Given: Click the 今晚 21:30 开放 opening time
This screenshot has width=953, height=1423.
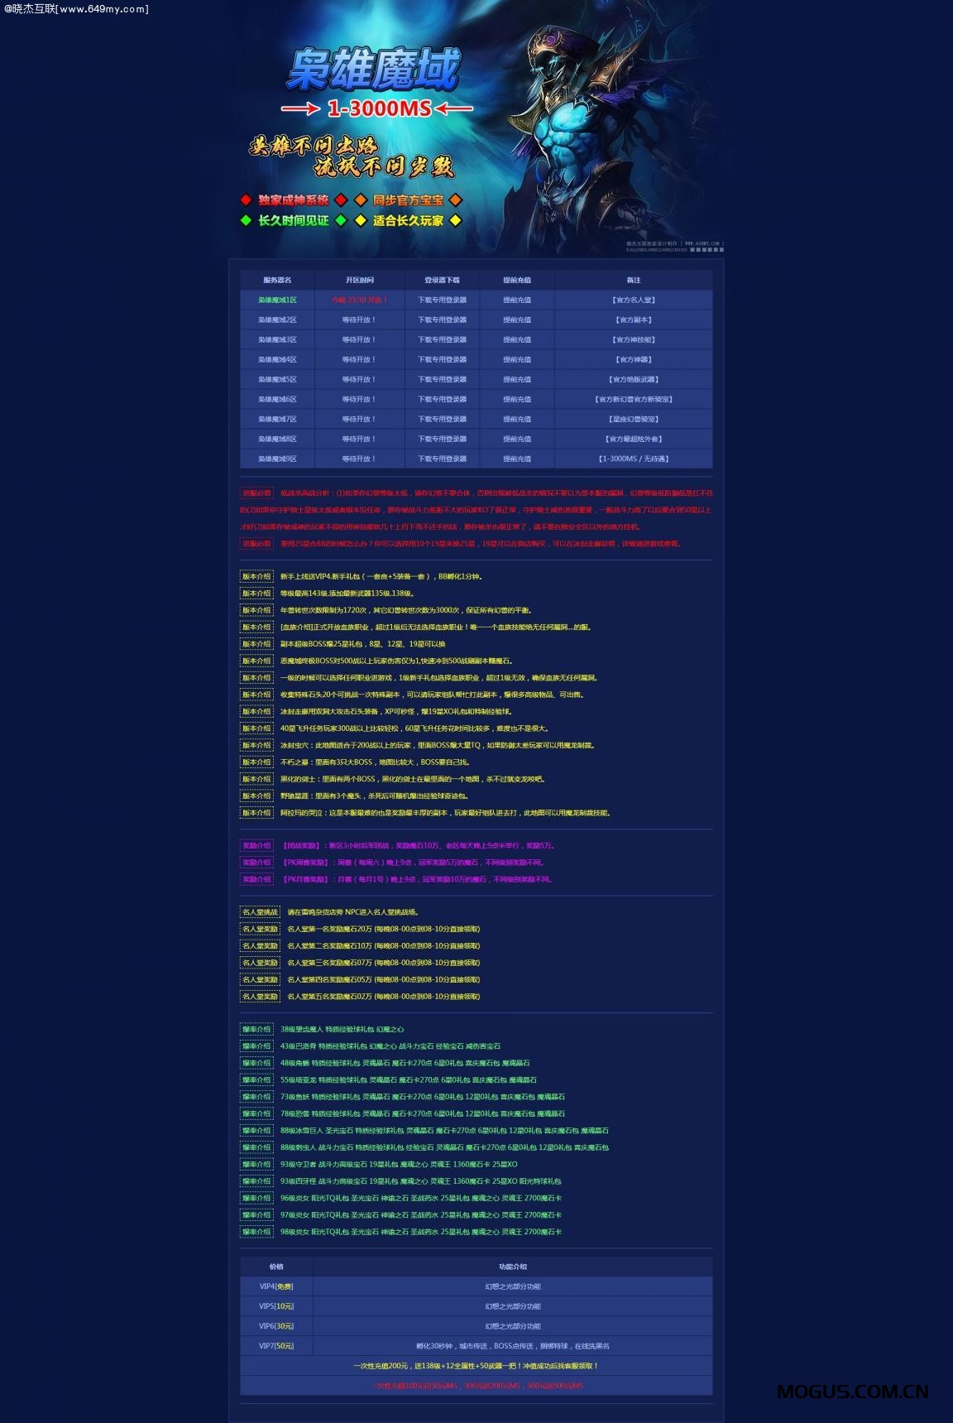Looking at the screenshot, I should (359, 300).
